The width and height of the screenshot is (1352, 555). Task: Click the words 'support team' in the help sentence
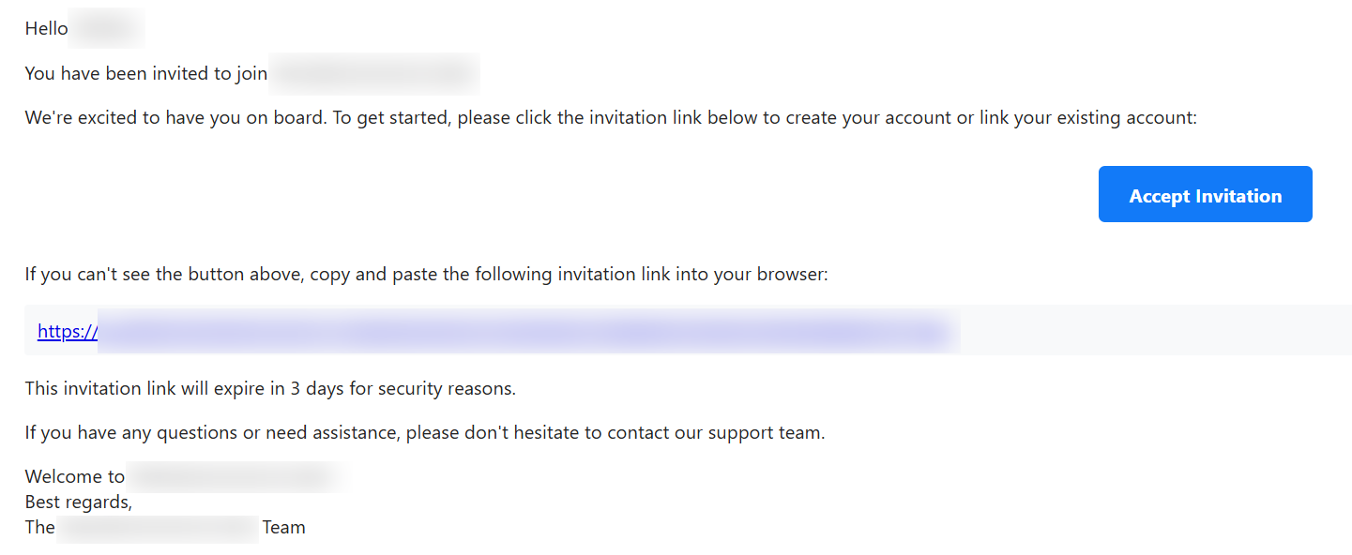tap(766, 433)
